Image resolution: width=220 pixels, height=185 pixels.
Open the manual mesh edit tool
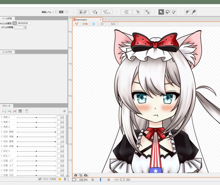95,12
